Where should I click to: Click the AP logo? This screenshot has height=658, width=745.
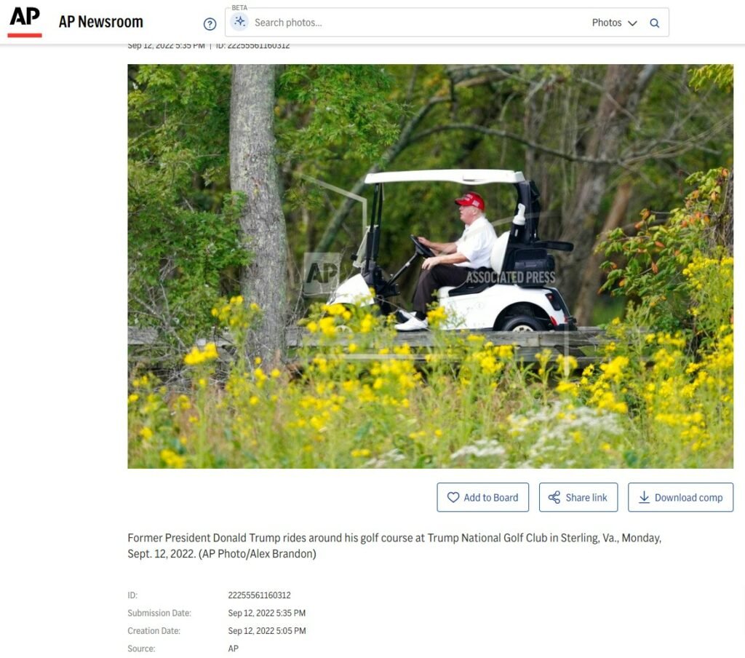point(25,22)
